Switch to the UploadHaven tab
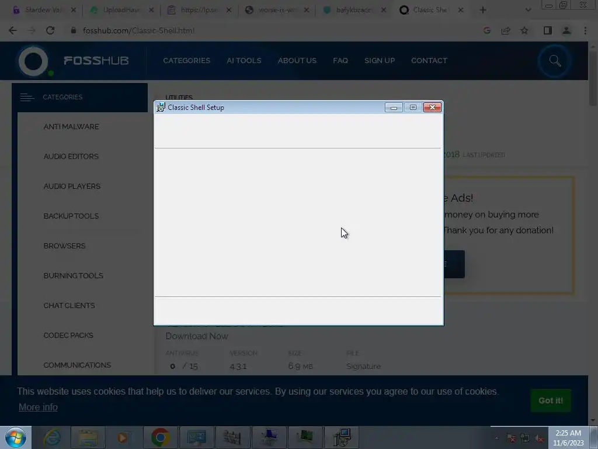 [120, 10]
